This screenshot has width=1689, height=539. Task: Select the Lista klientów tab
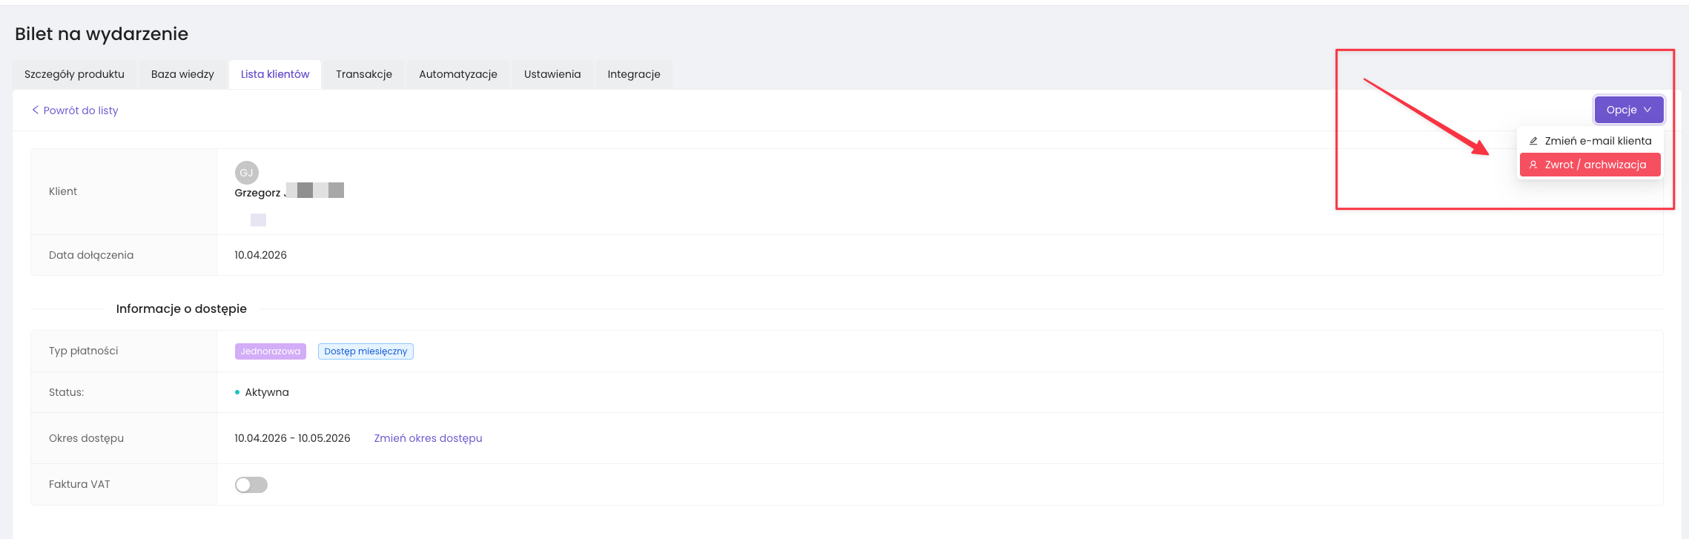pyautogui.click(x=275, y=74)
